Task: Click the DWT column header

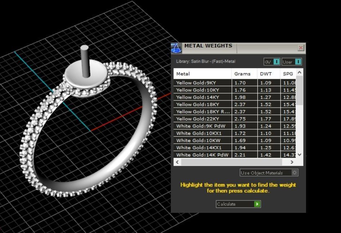Action: (x=269, y=74)
